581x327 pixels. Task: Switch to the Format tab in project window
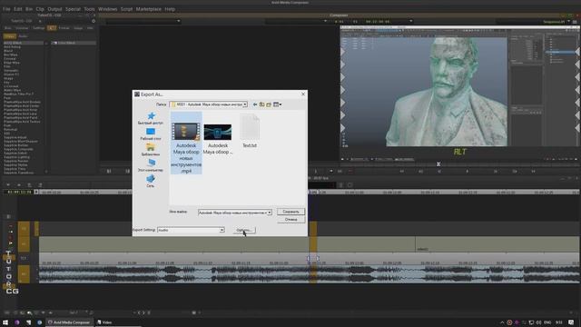click(x=64, y=28)
